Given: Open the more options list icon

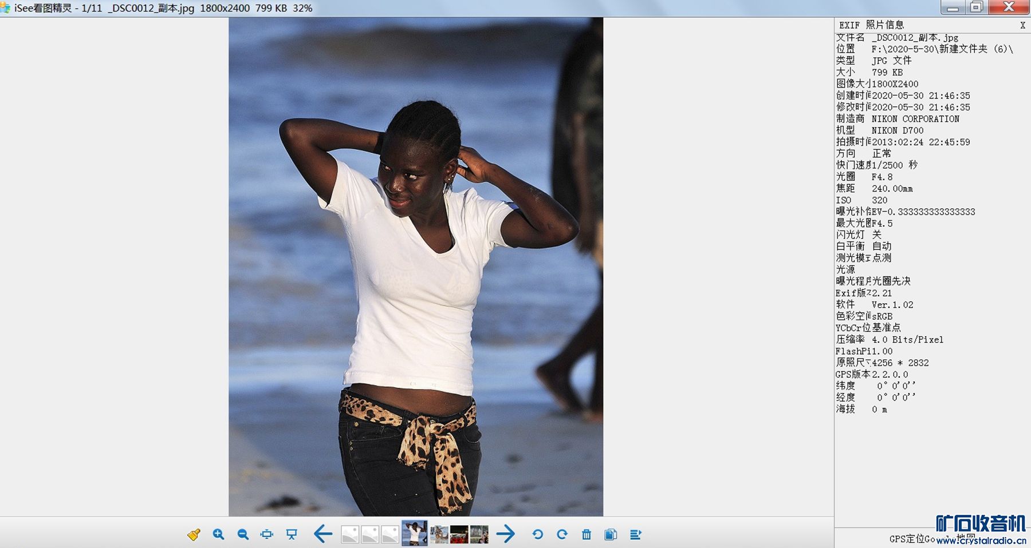Looking at the screenshot, I should 635,534.
